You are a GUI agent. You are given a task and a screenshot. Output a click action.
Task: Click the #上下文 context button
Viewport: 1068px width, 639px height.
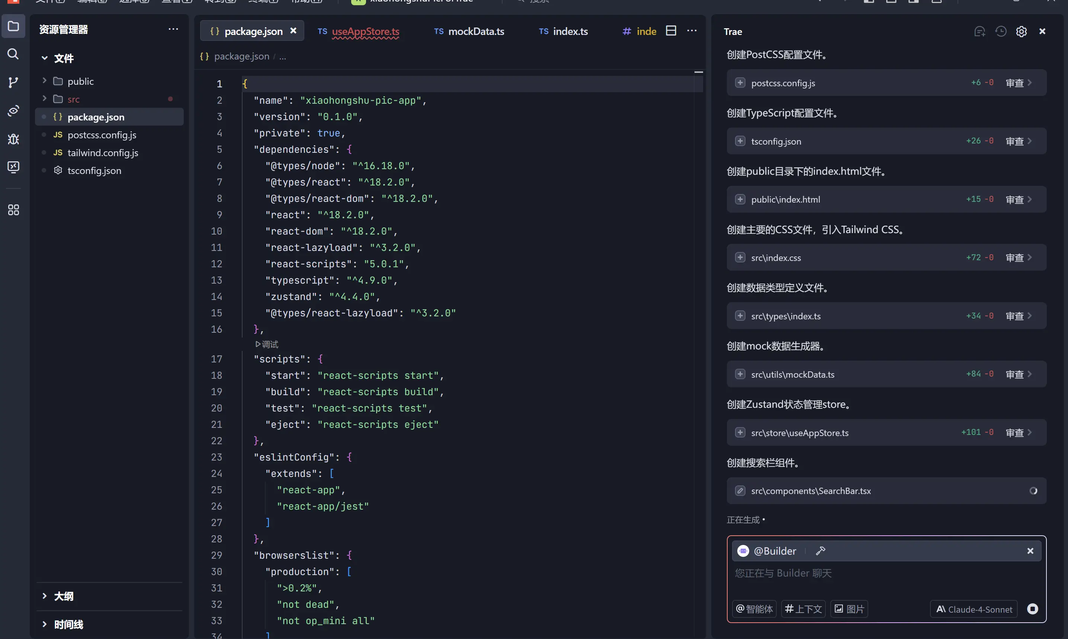point(804,609)
